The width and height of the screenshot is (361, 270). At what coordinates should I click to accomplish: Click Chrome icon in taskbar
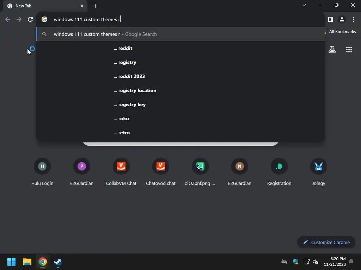[43, 262]
